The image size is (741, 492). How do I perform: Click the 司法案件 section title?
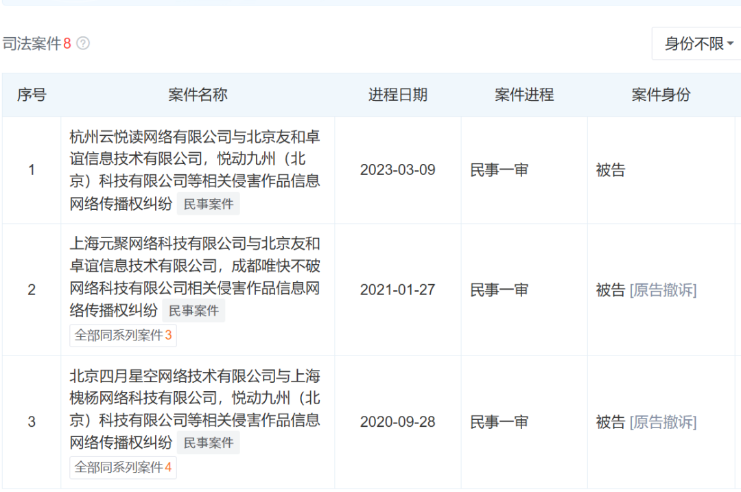click(32, 44)
